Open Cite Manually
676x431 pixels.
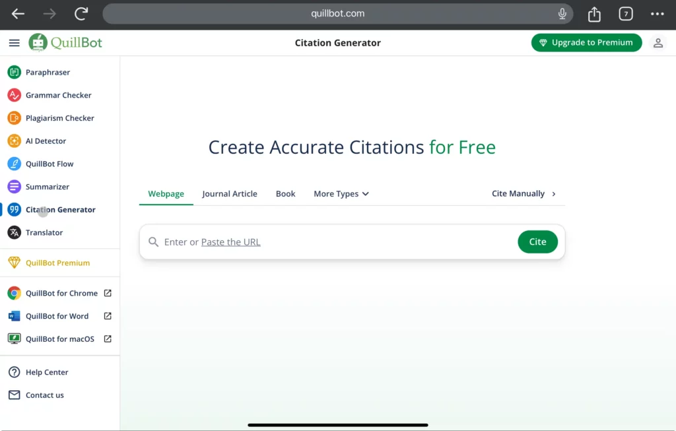[524, 193]
